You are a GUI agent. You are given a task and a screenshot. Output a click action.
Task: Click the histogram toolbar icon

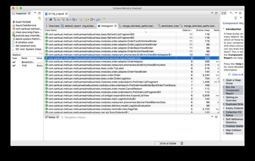[x=51, y=20]
